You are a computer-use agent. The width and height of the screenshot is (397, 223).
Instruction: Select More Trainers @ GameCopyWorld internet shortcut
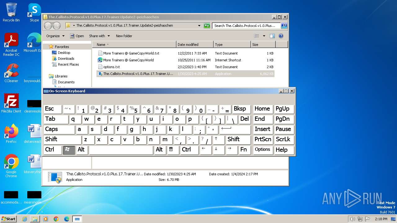pos(185,60)
